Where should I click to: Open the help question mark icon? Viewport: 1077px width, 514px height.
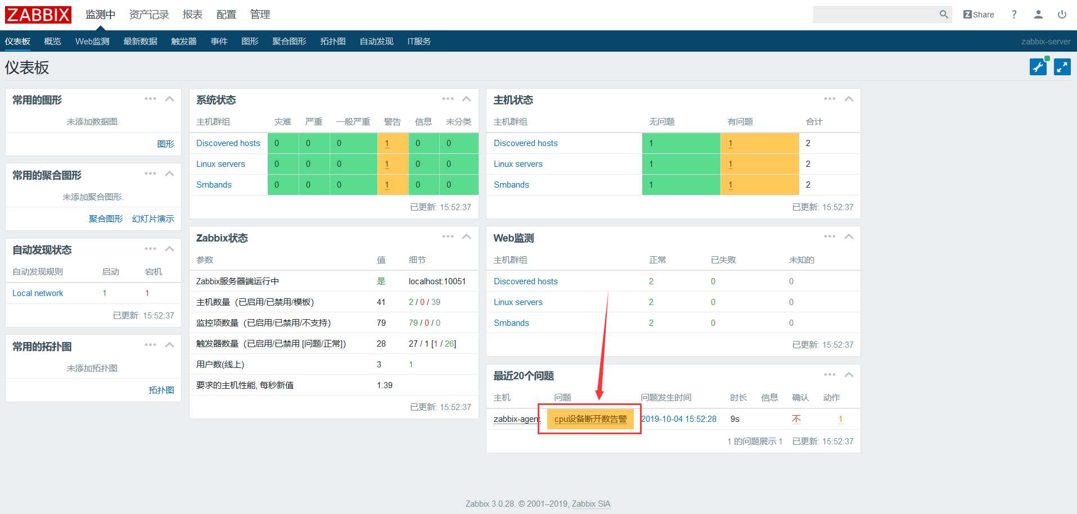(x=1014, y=15)
